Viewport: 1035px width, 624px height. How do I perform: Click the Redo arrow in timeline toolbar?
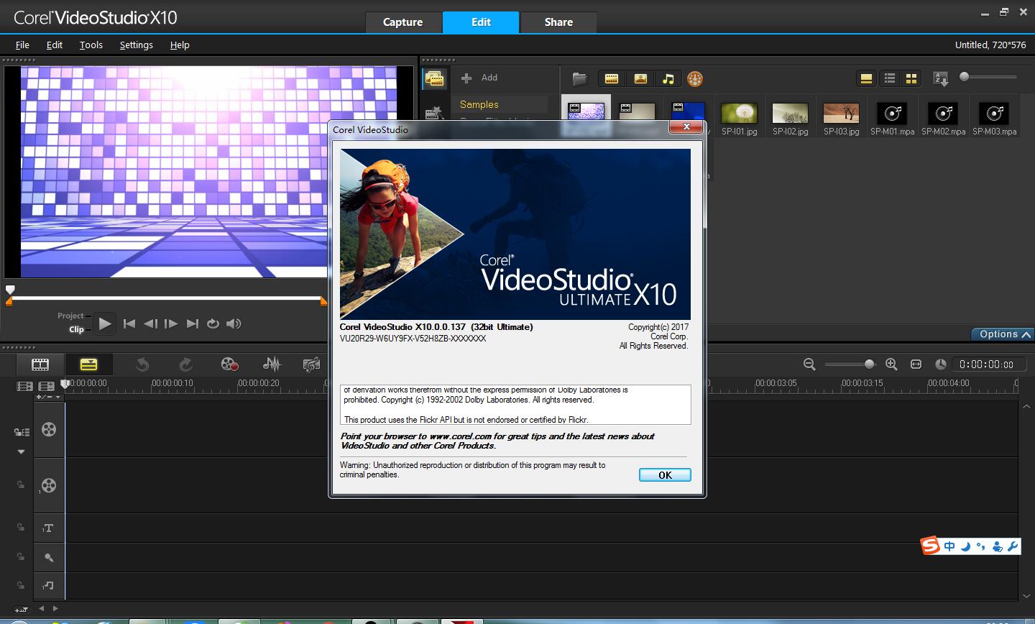click(185, 364)
